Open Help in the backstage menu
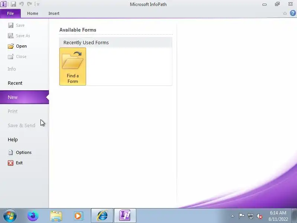297x223 pixels. [13, 140]
